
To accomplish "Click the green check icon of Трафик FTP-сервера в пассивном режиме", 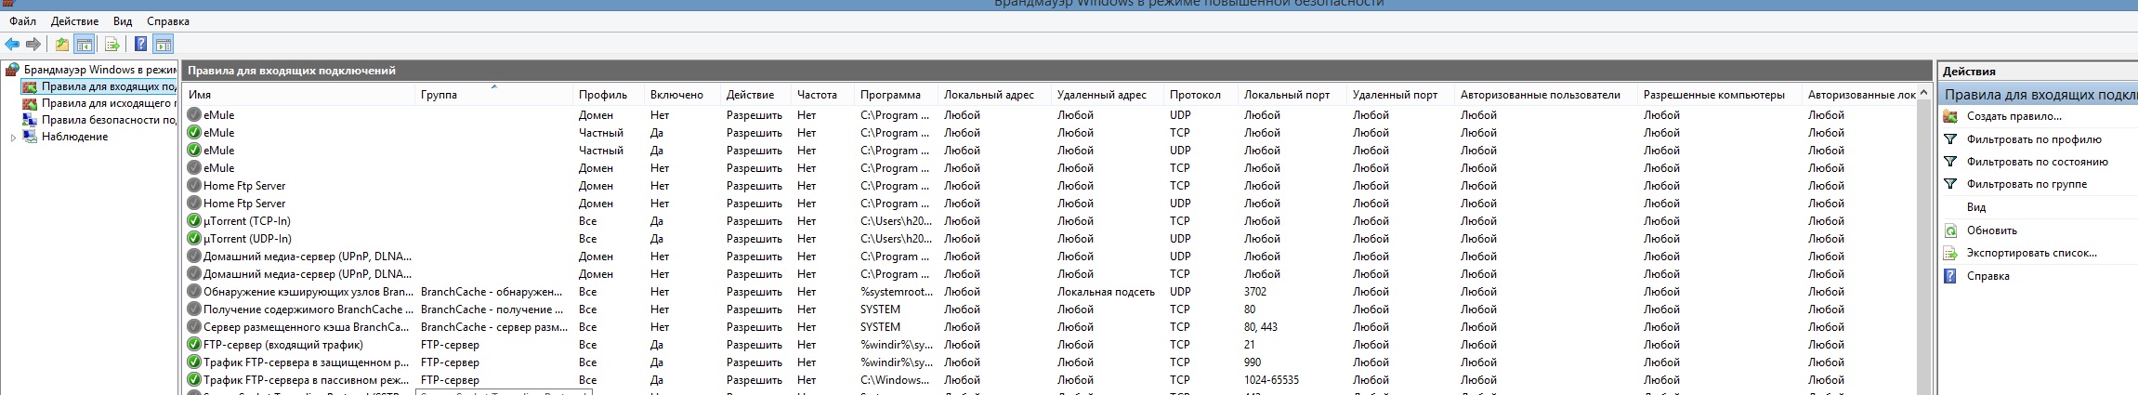I will [194, 380].
